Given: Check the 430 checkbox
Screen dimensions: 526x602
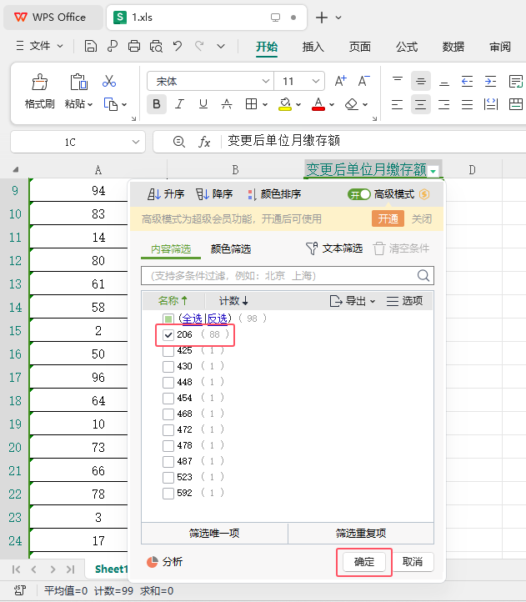Looking at the screenshot, I should coord(168,367).
